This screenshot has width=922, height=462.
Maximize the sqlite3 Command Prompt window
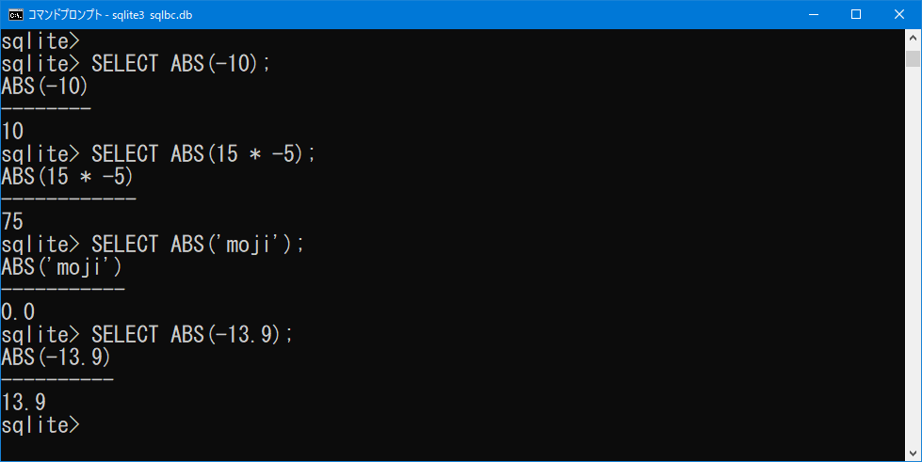(856, 15)
